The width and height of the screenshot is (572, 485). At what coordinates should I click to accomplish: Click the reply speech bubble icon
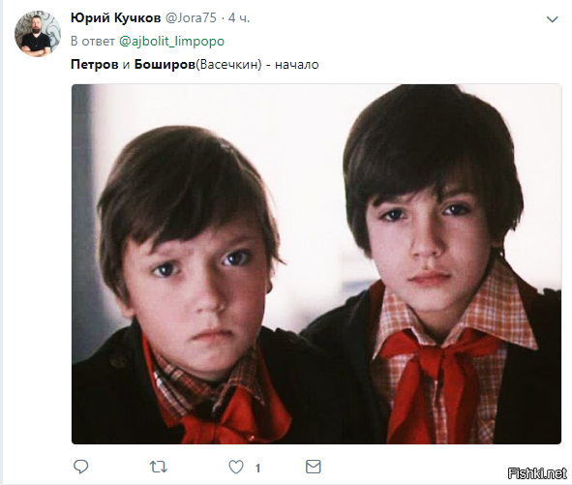pyautogui.click(x=81, y=467)
